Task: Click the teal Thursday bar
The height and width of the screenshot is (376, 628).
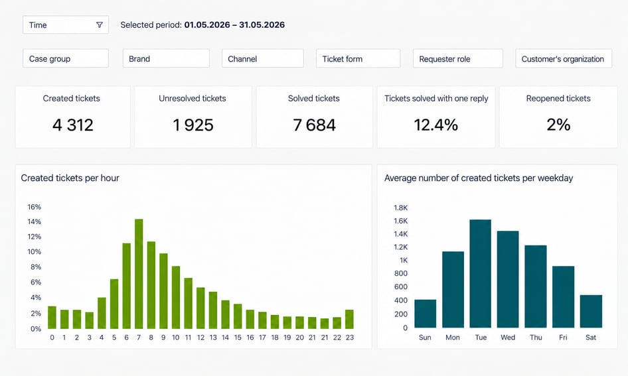Action: pos(536,286)
